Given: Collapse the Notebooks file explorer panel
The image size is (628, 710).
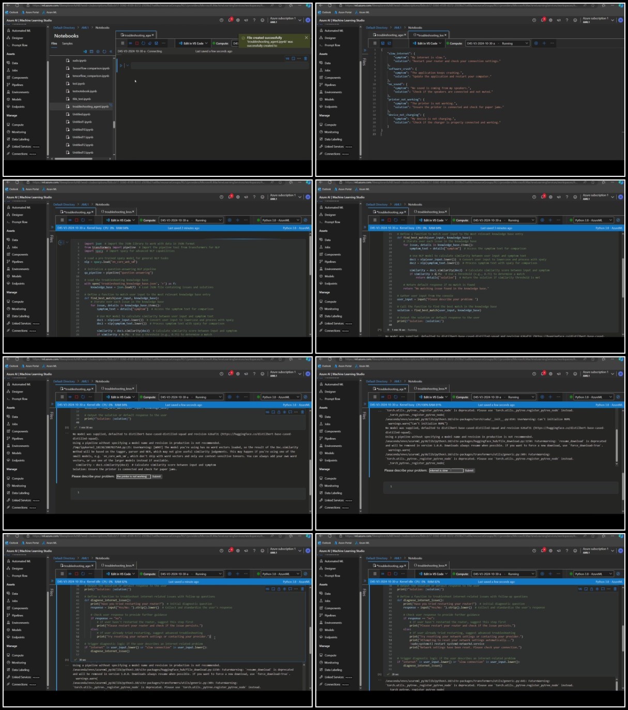Looking at the screenshot, I should pos(111,52).
